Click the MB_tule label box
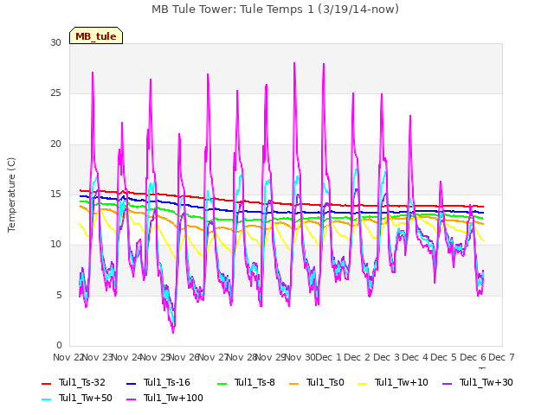Viewport: 554px width, 415px height. point(96,35)
